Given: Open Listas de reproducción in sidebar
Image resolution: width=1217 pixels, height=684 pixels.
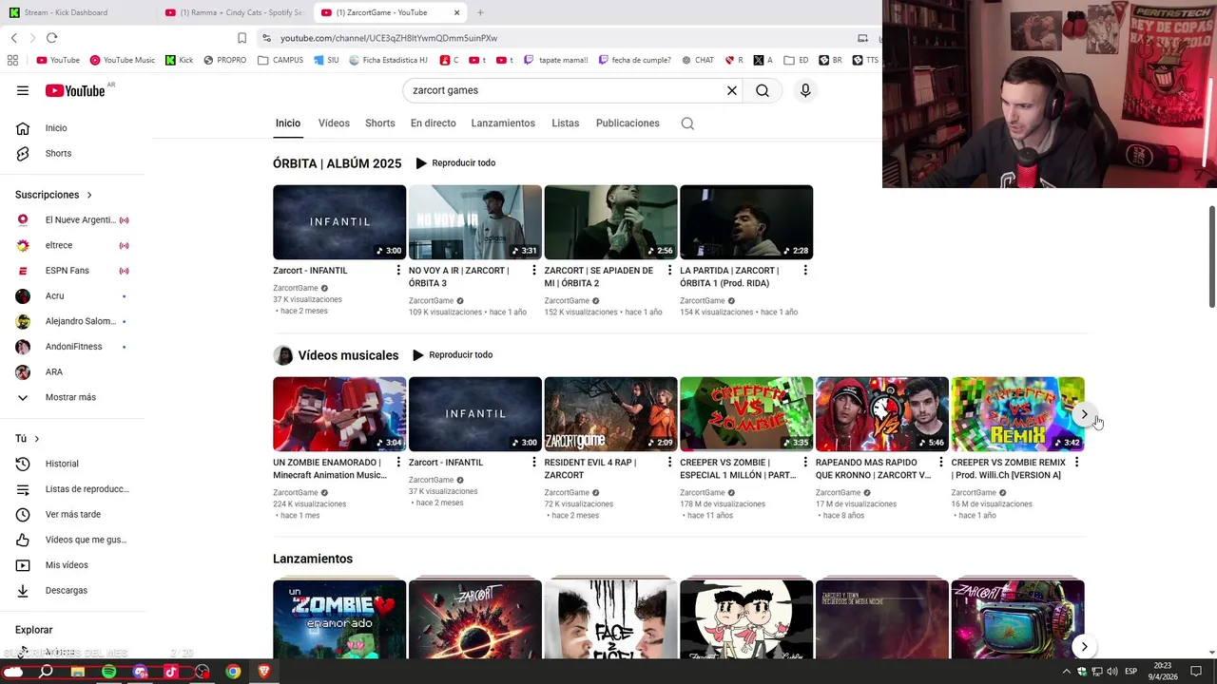Looking at the screenshot, I should [x=72, y=489].
